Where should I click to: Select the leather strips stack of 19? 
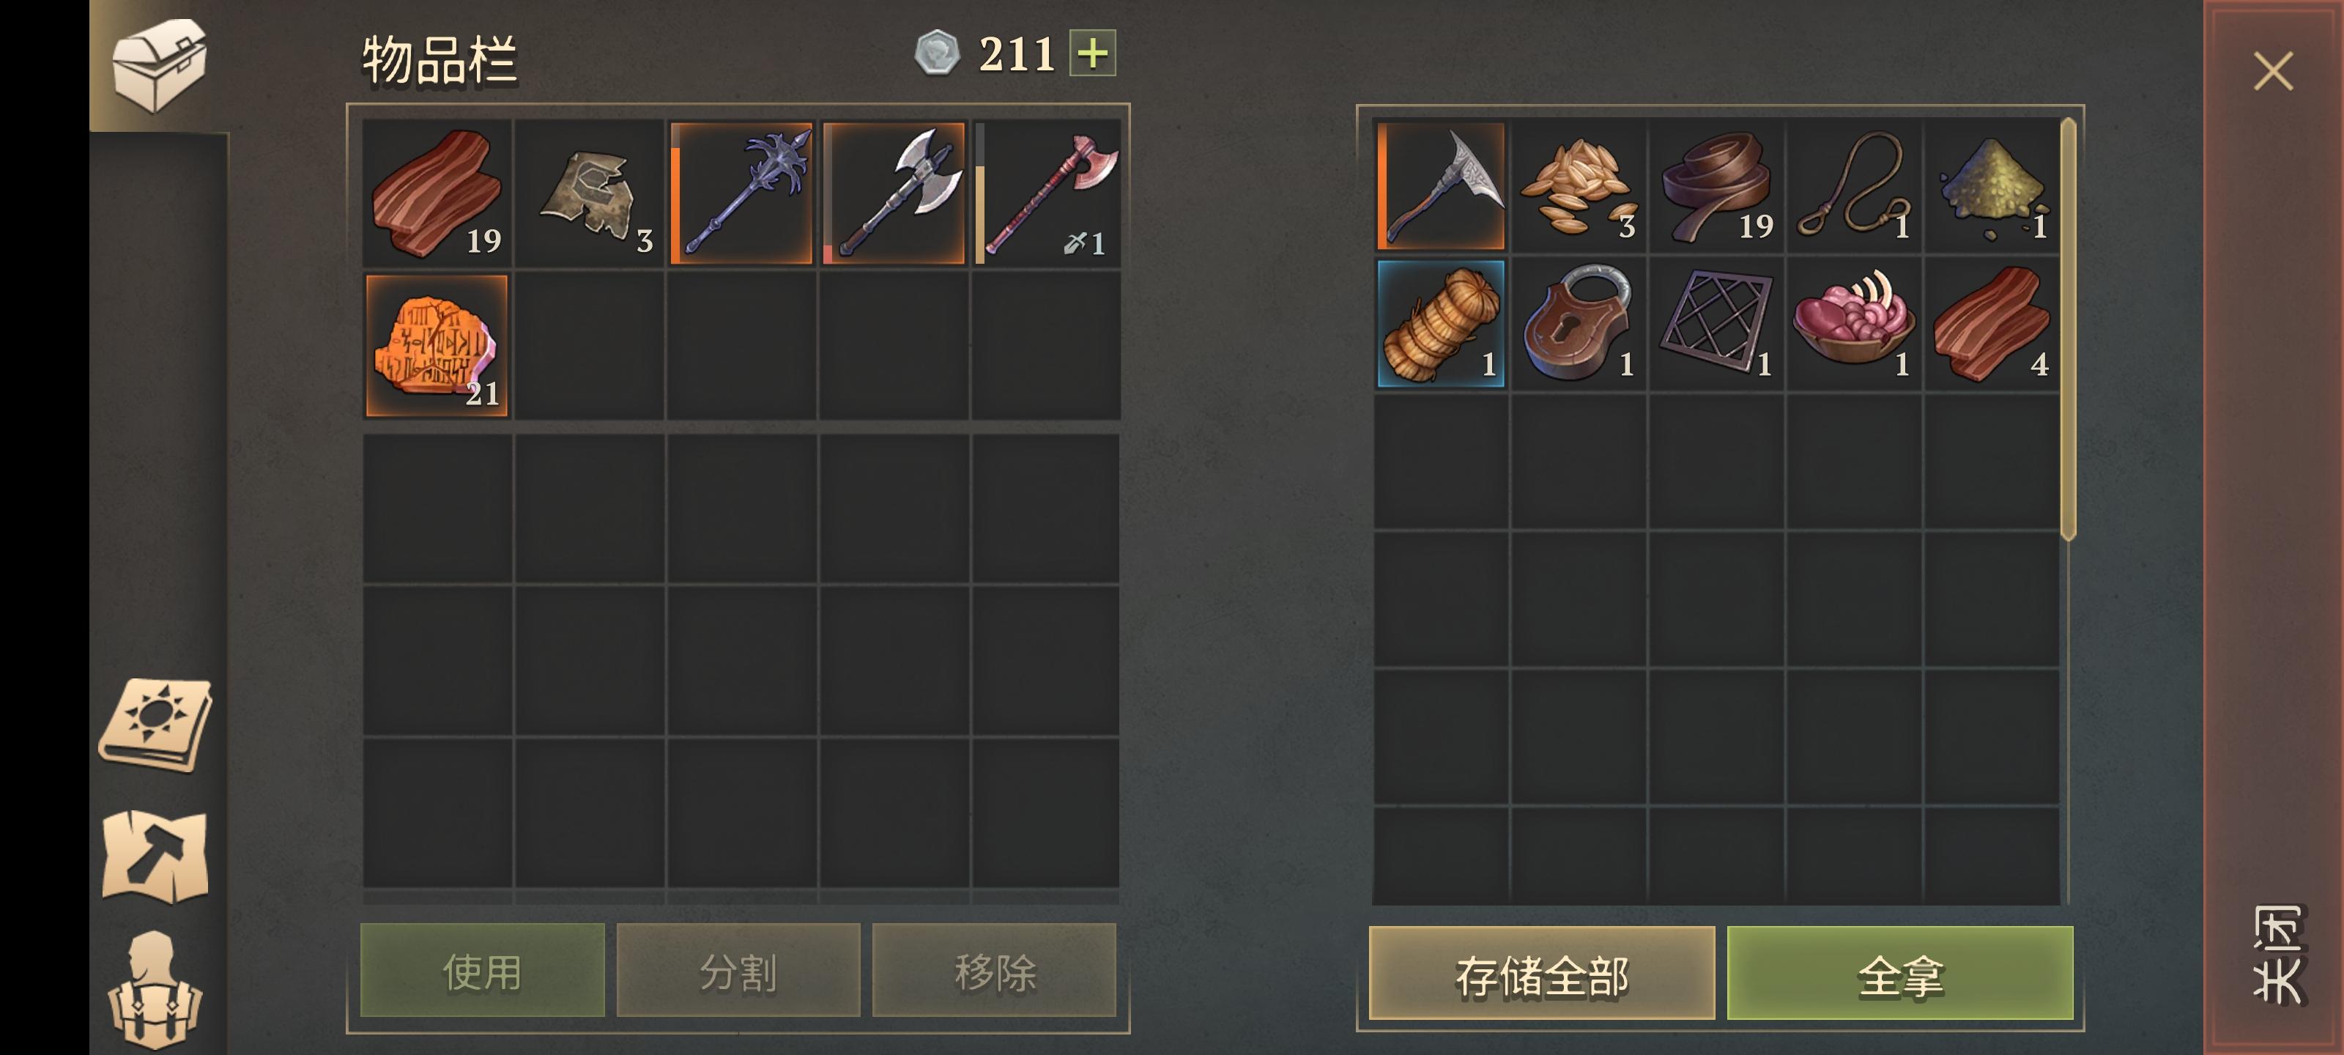(x=1716, y=187)
